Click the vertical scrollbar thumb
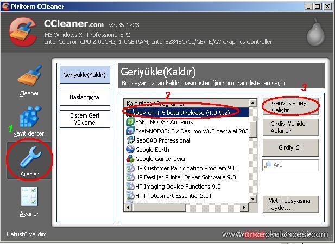 [253, 129]
